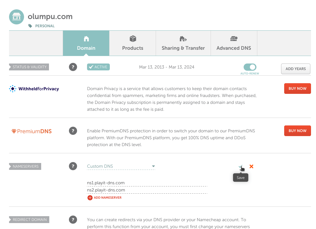Click the Save checkmark for nameservers
Screen dimensions: 316x229
pos(241,166)
